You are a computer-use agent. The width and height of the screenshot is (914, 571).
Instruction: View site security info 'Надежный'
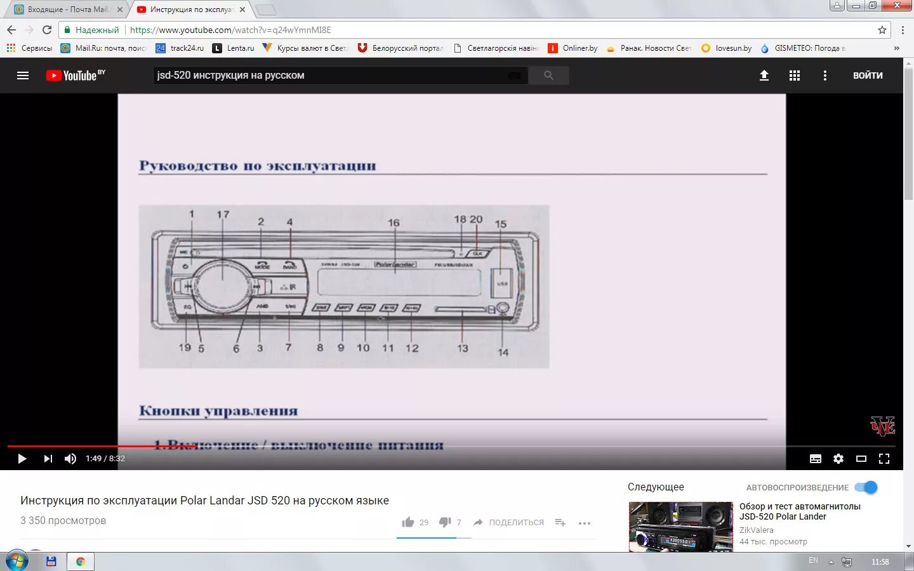coord(91,30)
